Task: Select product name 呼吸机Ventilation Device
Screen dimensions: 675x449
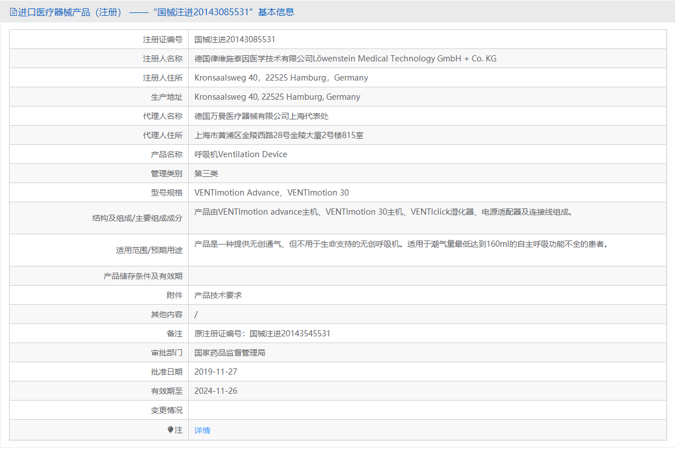Action: (x=241, y=154)
